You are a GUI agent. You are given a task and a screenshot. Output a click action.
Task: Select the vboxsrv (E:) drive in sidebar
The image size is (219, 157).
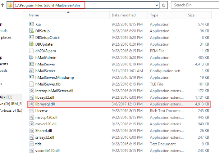point(11,110)
